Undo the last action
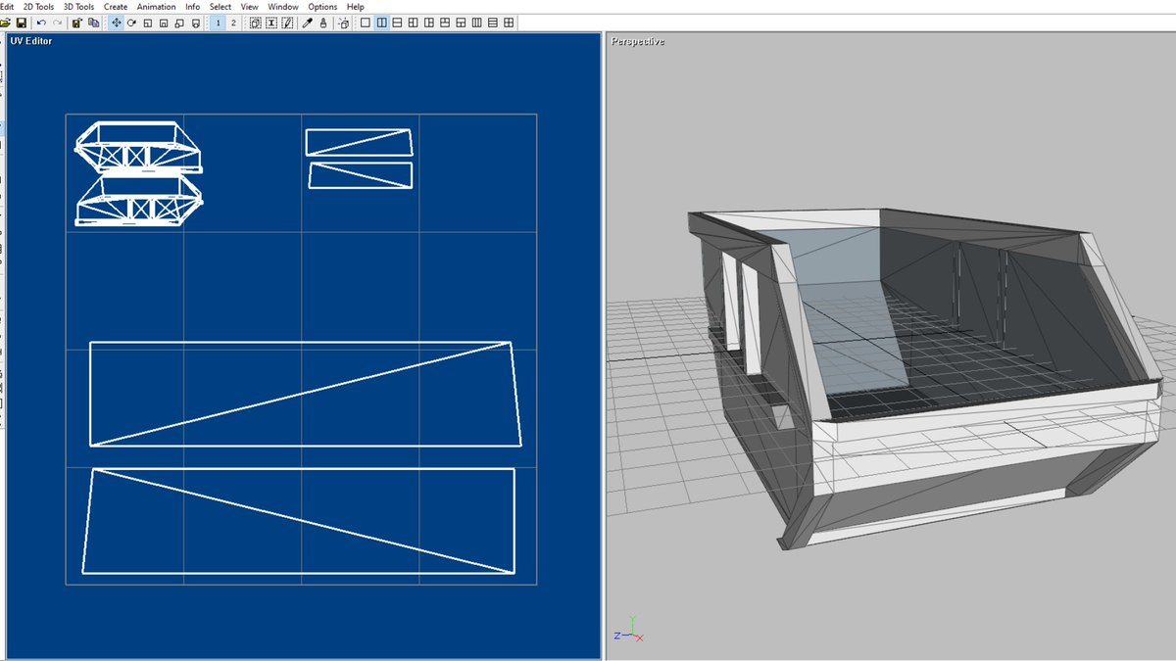Viewport: 1176px width, 661px height. pos(42,23)
